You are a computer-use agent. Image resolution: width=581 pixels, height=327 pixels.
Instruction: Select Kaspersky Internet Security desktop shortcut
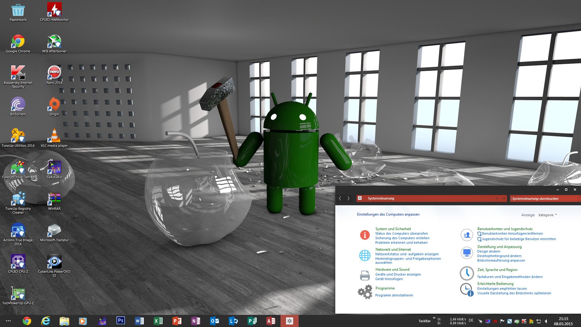[18, 77]
